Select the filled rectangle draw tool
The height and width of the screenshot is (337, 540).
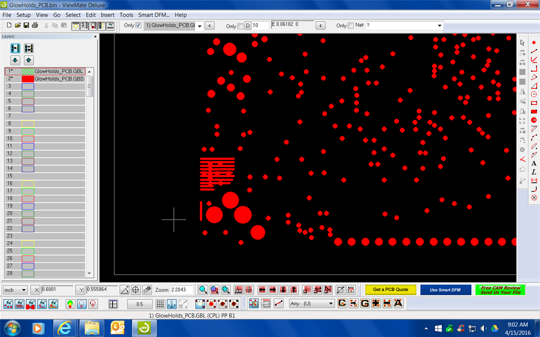[x=534, y=111]
